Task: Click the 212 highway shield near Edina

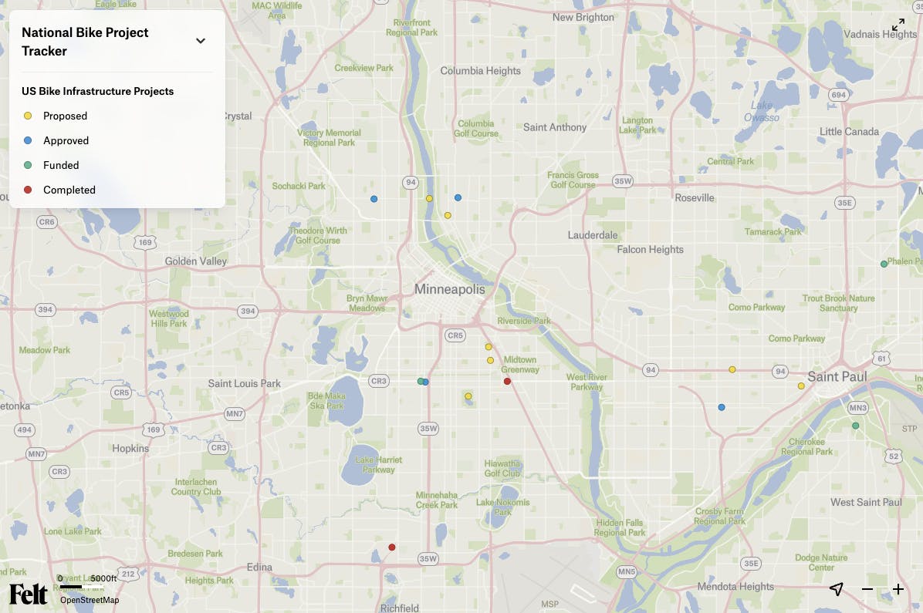Action: pos(128,574)
